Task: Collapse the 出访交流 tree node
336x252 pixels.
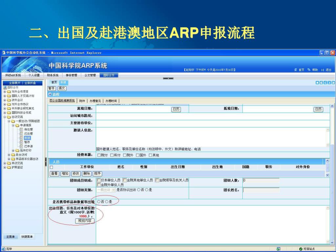Action: point(5,117)
